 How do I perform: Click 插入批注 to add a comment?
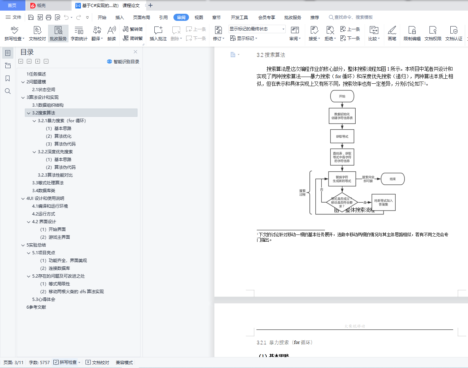(x=158, y=34)
